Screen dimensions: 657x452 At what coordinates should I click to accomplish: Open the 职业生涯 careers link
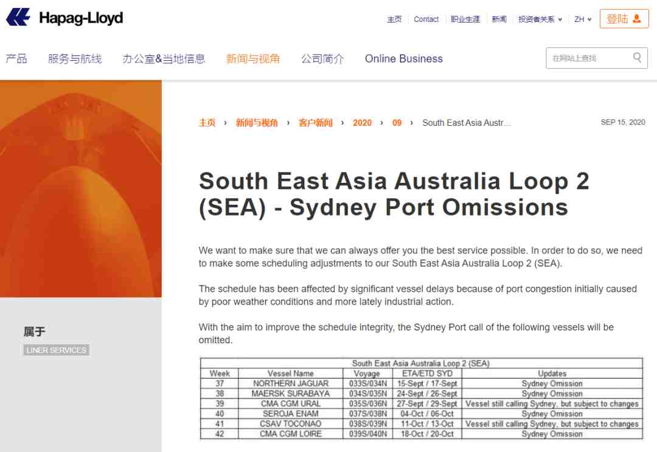point(465,19)
